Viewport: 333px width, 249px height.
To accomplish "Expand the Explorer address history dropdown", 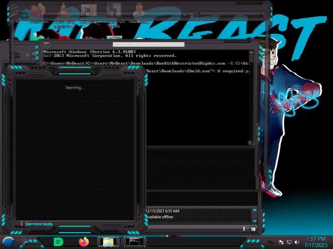I will 185,15.
